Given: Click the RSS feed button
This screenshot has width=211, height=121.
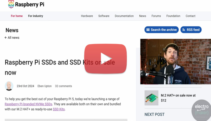Looking at the screenshot, I should coord(191,30).
